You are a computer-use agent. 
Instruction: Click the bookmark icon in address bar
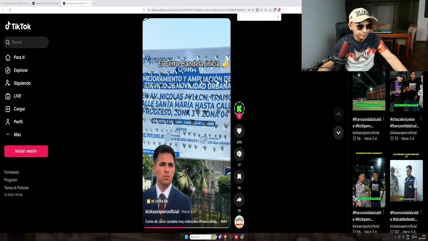pyautogui.click(x=144, y=10)
